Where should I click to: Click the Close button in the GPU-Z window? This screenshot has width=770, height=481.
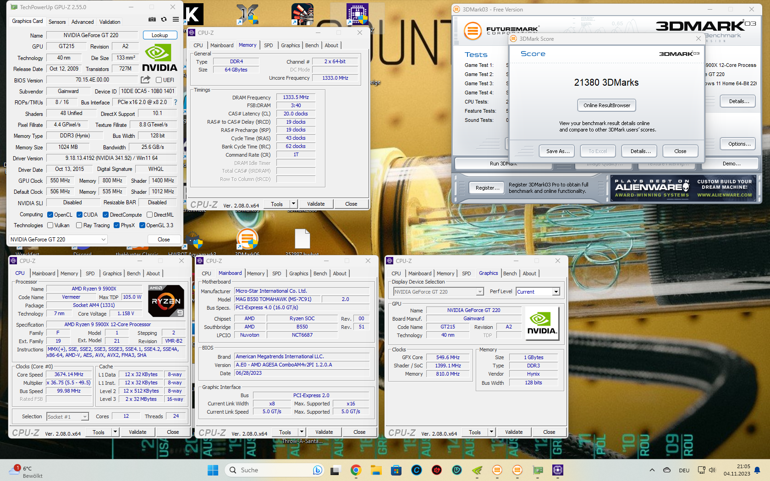coord(164,239)
